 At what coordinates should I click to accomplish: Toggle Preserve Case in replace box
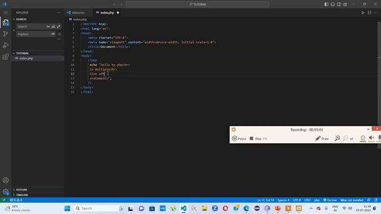click(x=53, y=34)
